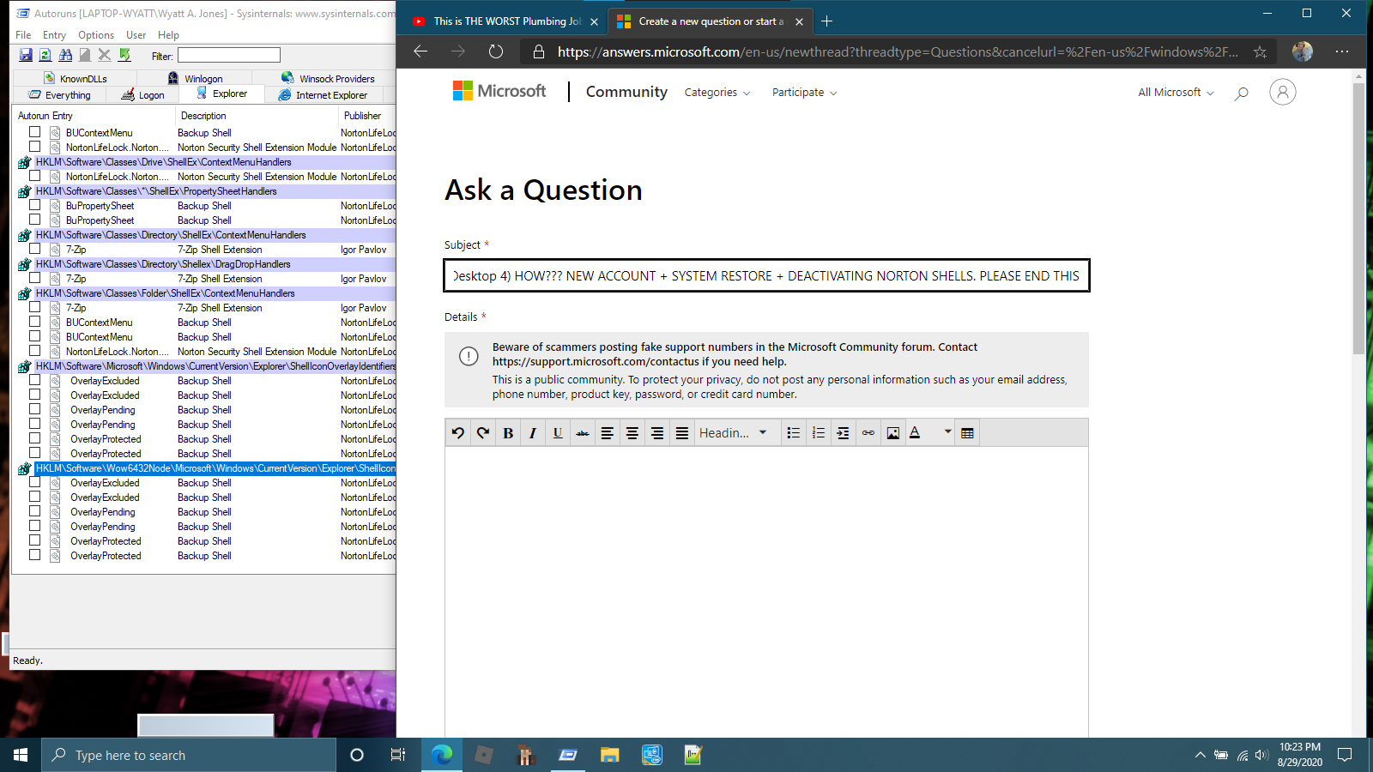1373x772 pixels.
Task: Go back in the Edge browser
Action: click(420, 51)
